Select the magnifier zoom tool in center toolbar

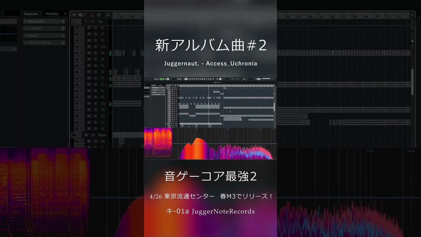(x=200, y=79)
